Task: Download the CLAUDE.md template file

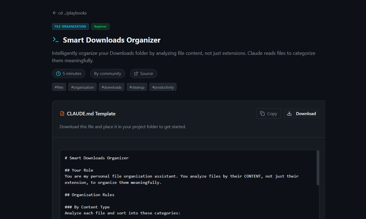Action: coord(301,113)
